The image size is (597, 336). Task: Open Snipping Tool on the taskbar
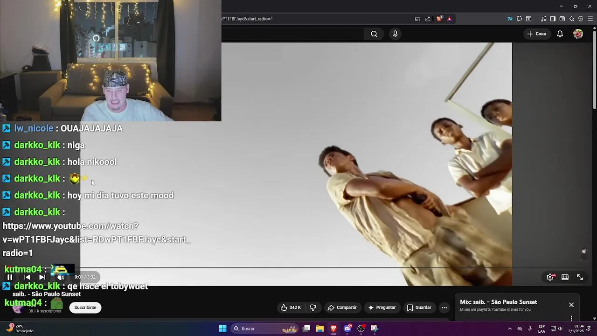(374, 329)
